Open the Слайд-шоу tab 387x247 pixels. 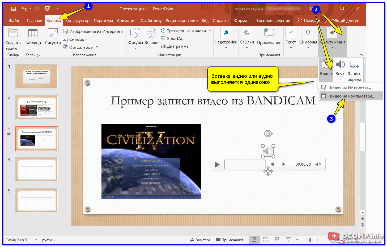click(x=151, y=20)
